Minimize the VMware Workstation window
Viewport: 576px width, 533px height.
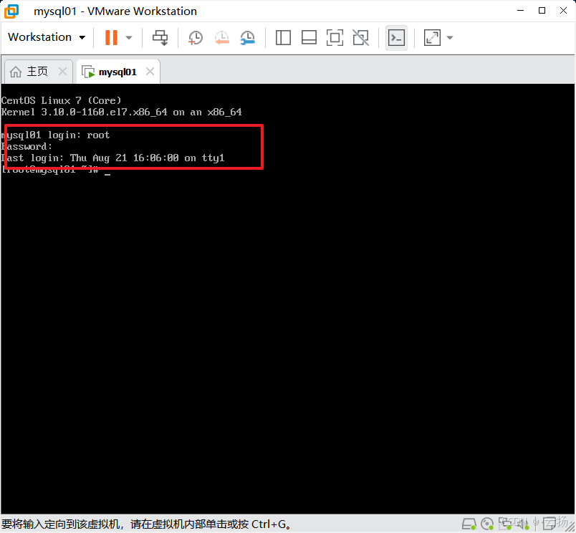[520, 11]
